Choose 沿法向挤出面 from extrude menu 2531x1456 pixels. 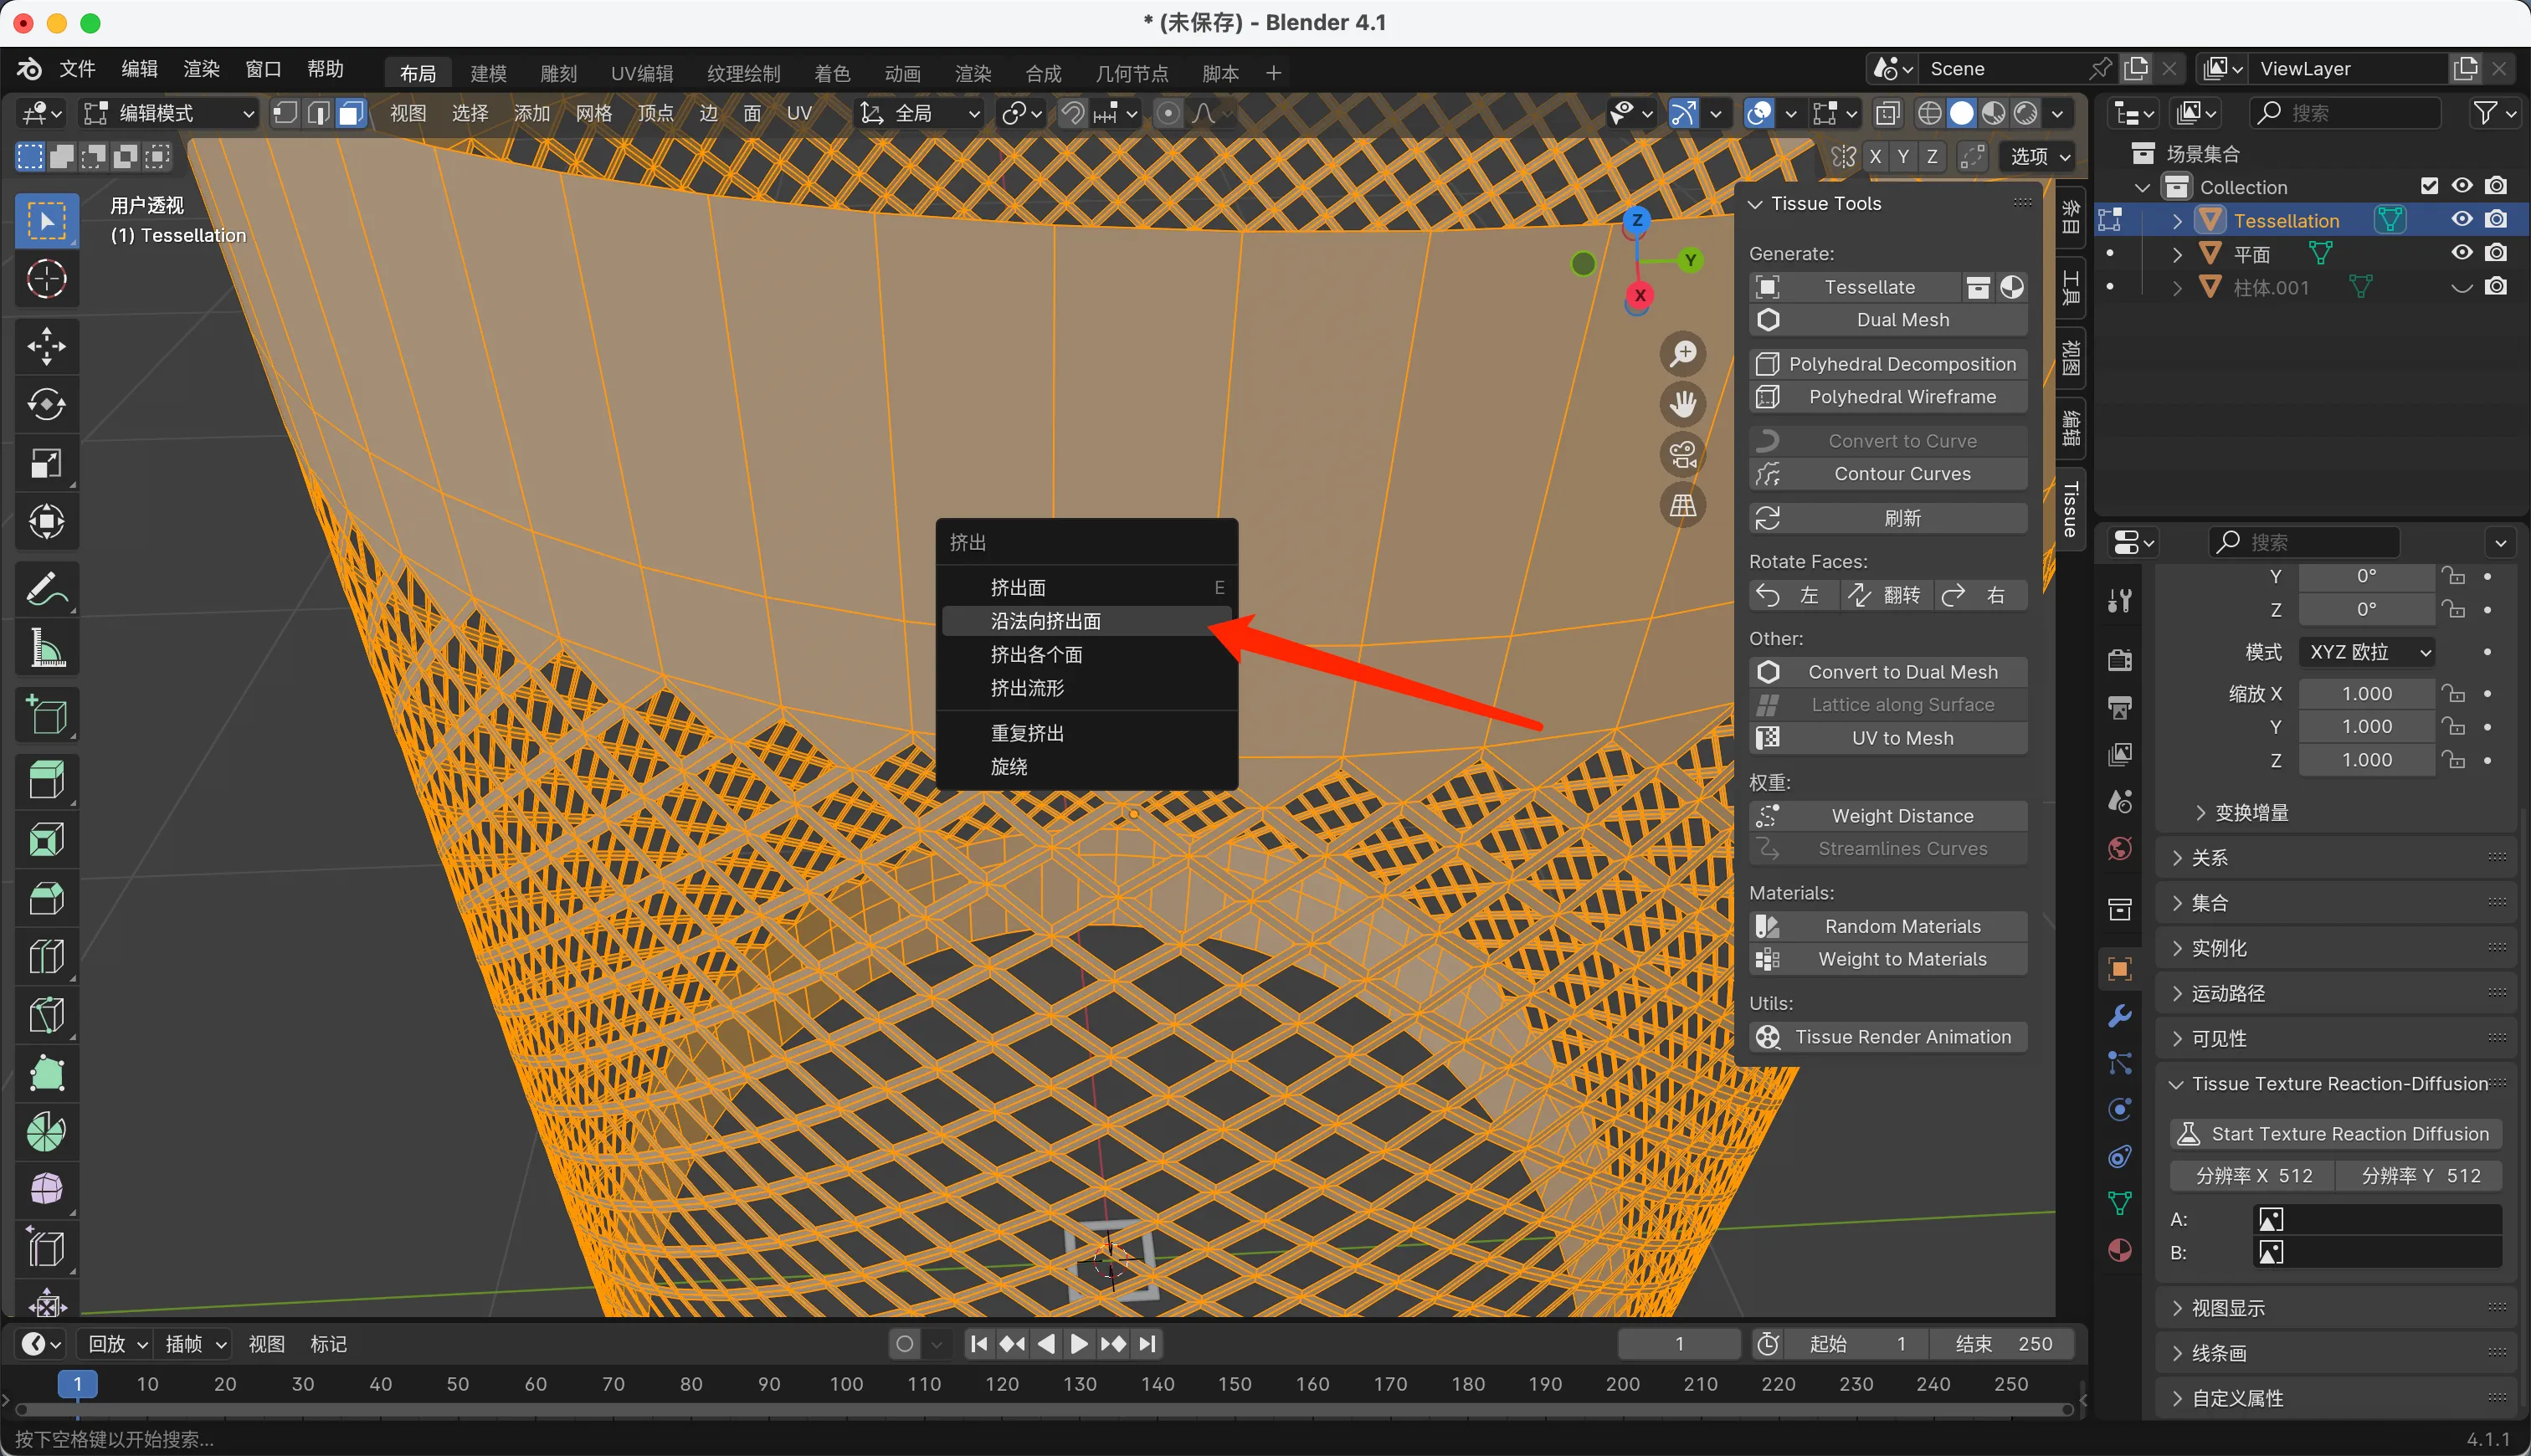[x=1046, y=621]
